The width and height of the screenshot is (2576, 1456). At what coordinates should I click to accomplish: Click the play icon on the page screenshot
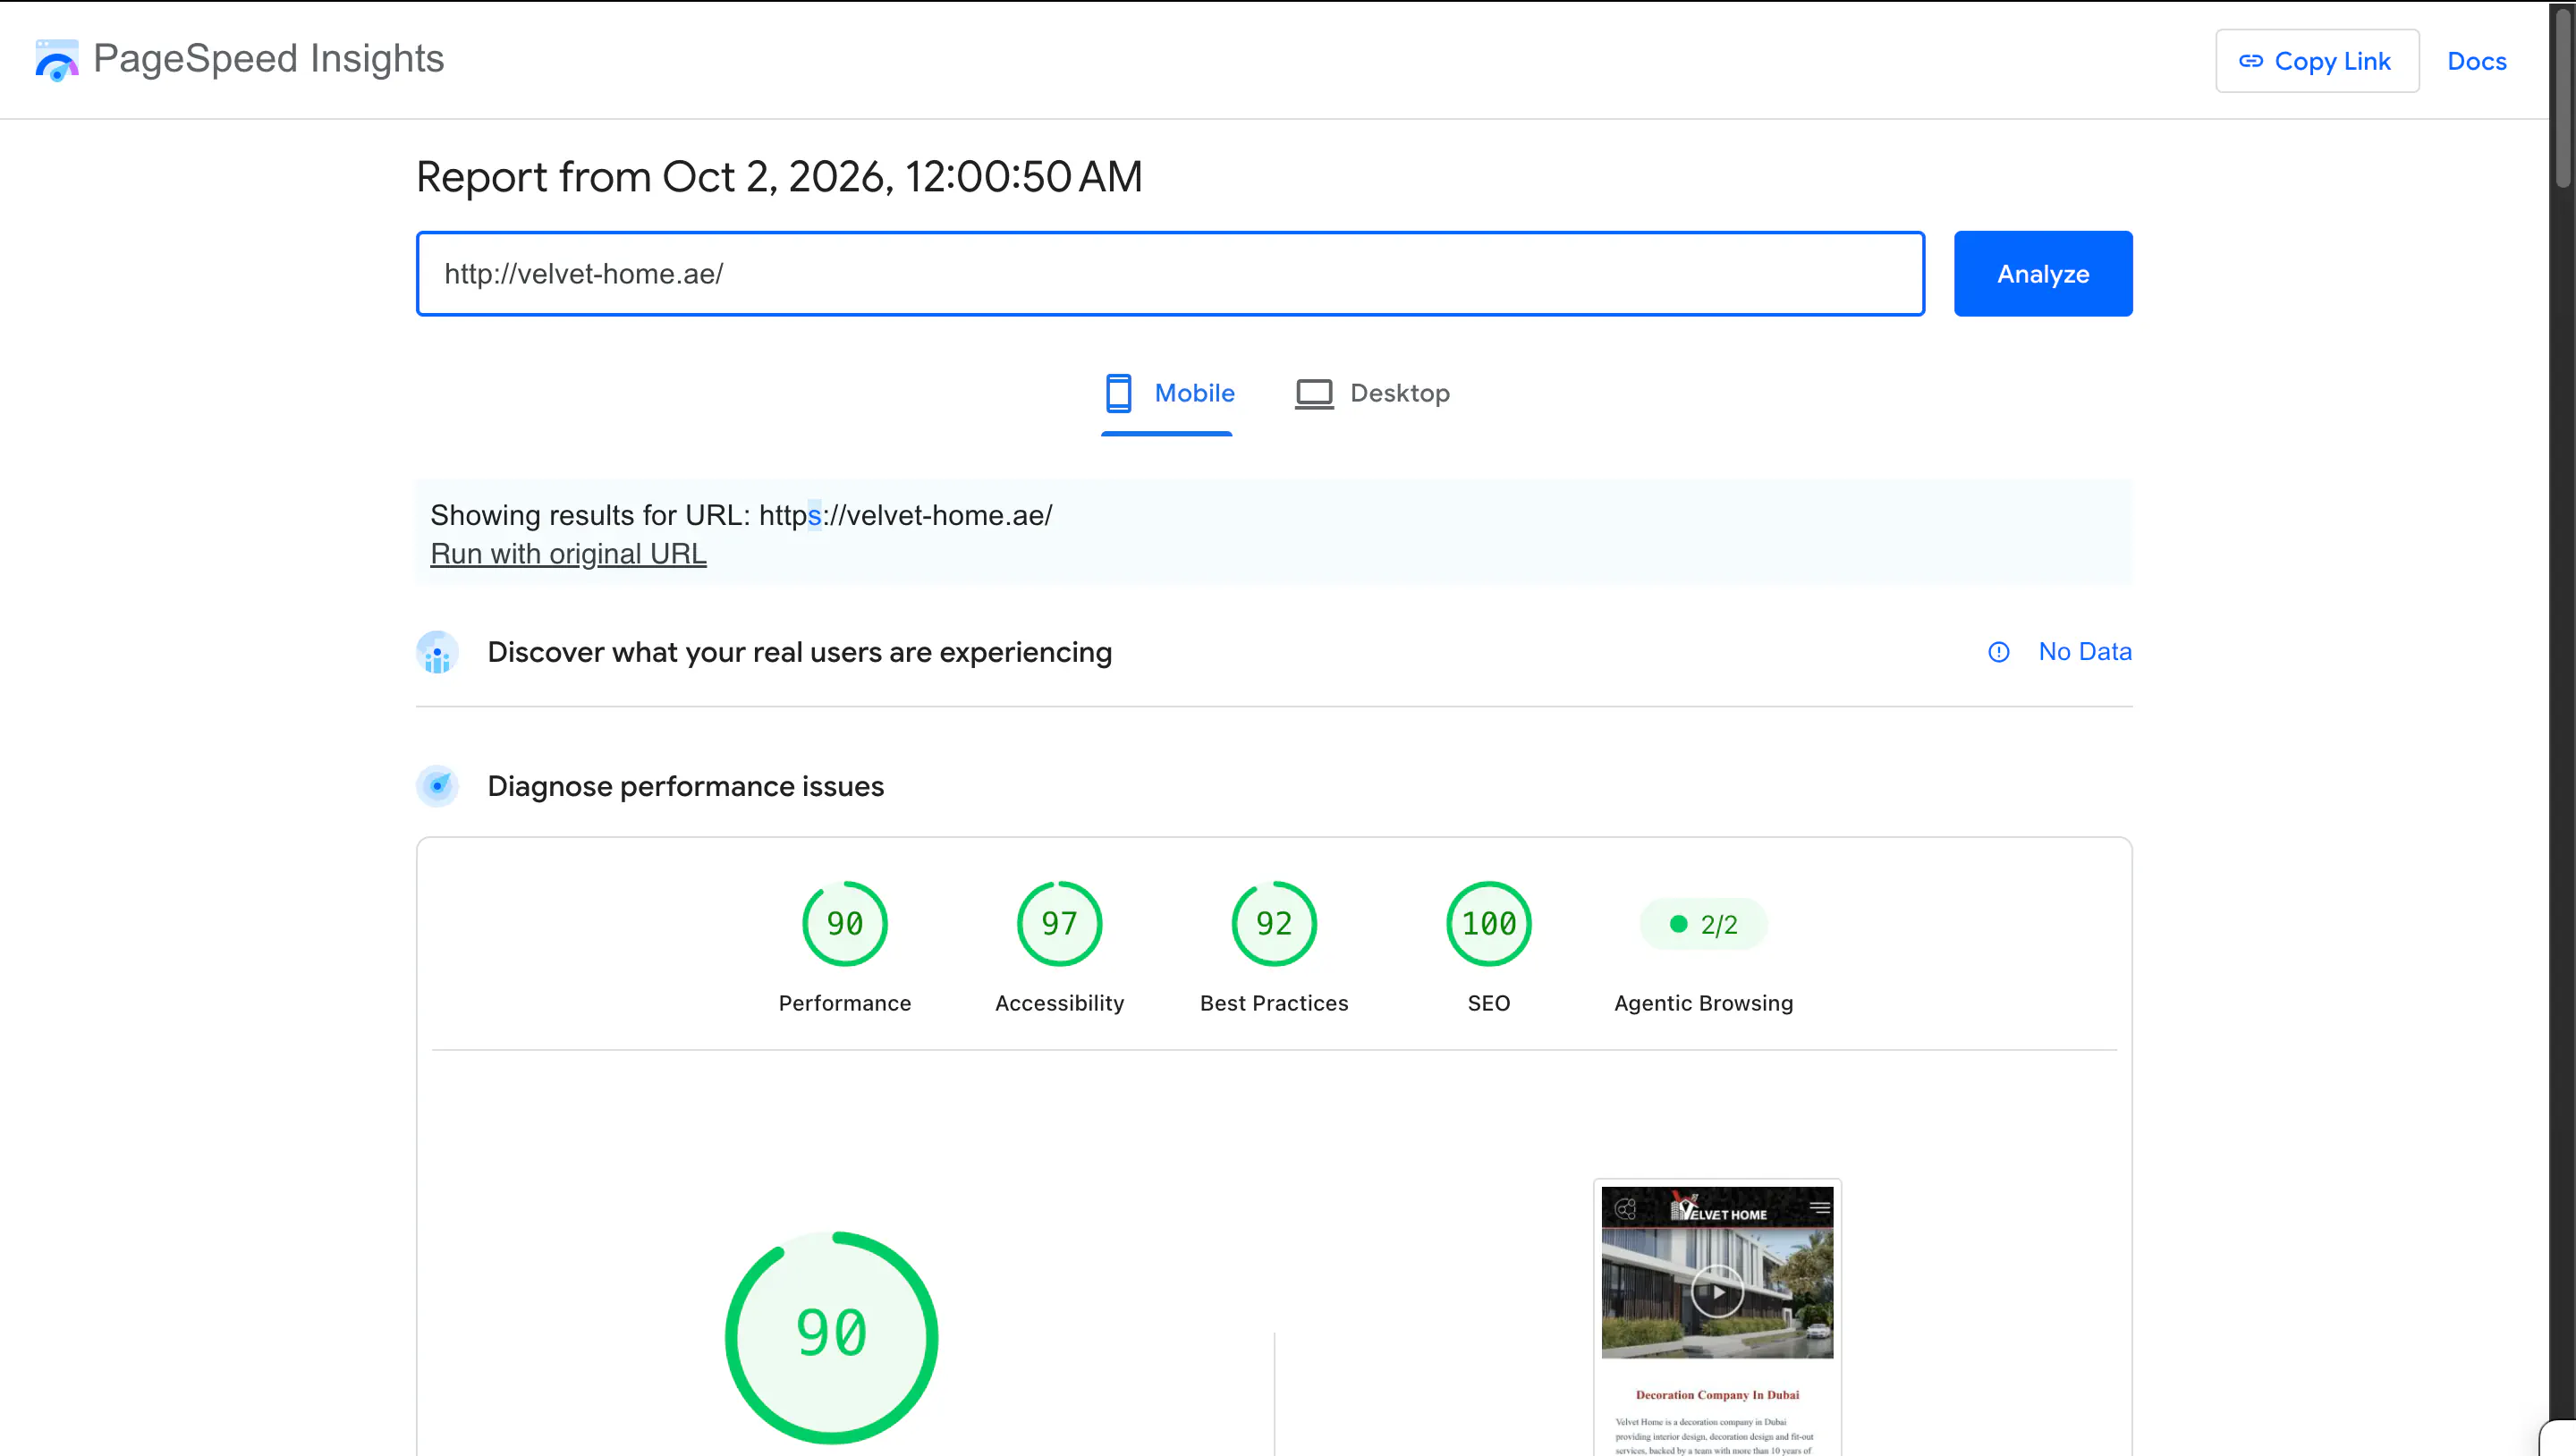(x=1717, y=1291)
